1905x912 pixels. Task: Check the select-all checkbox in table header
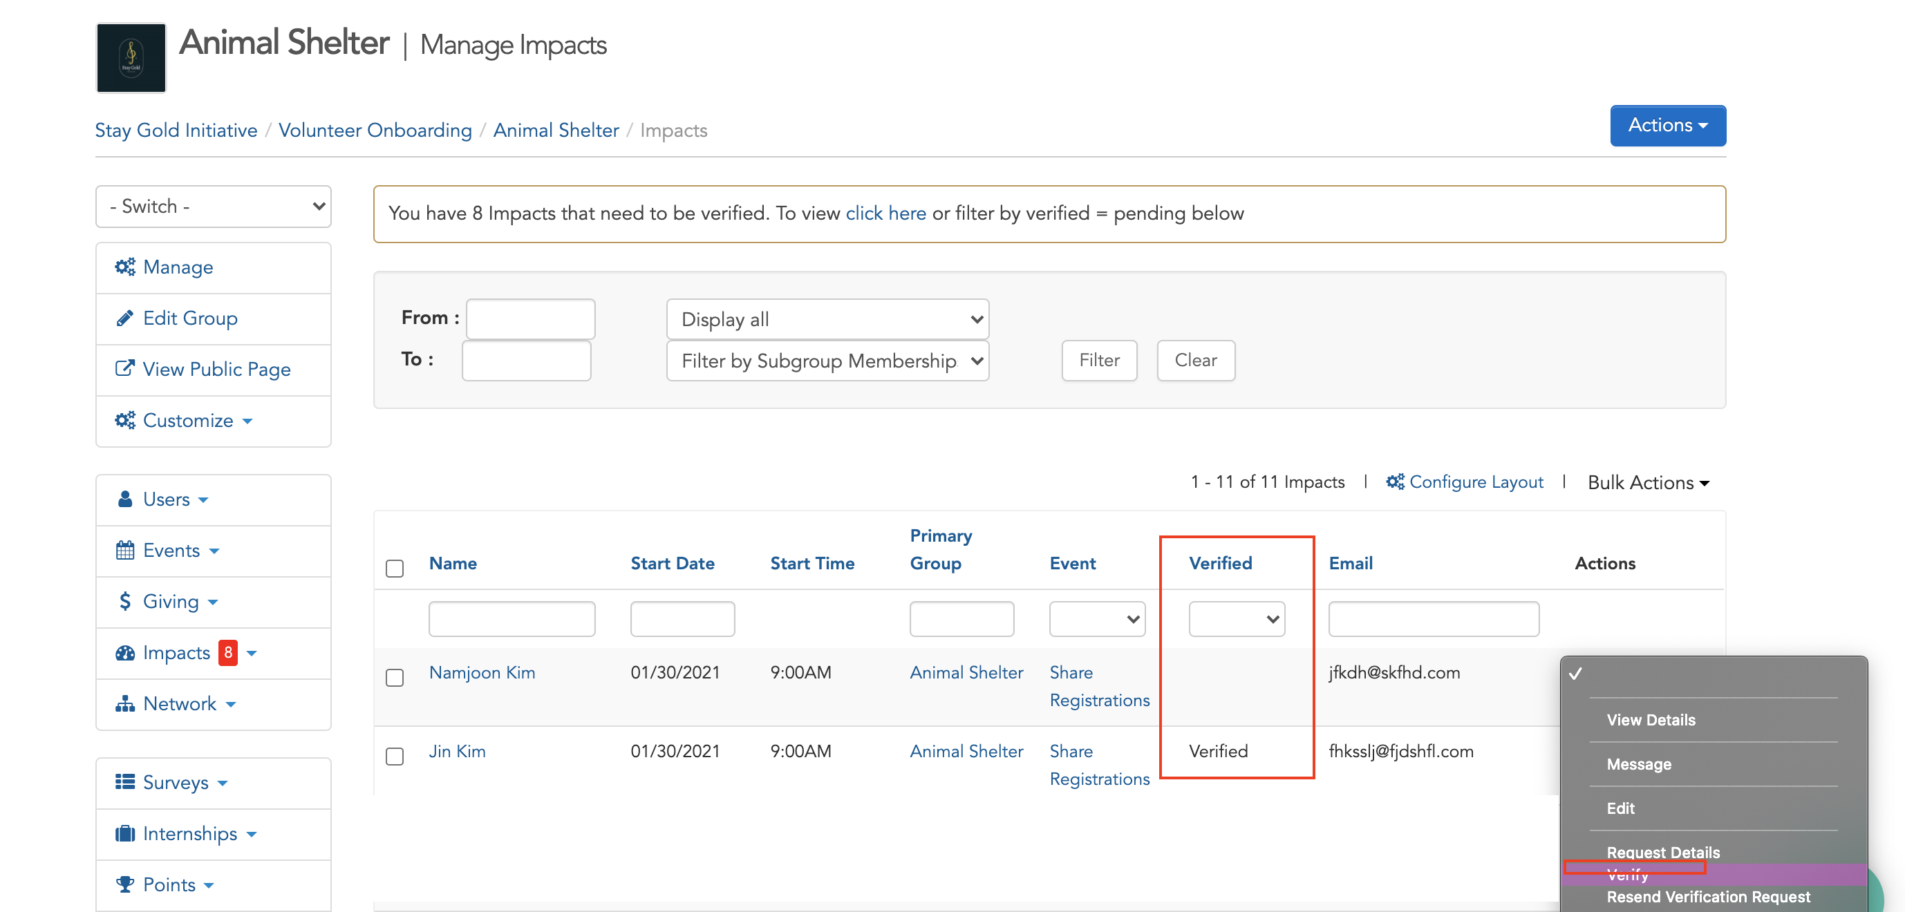tap(395, 569)
